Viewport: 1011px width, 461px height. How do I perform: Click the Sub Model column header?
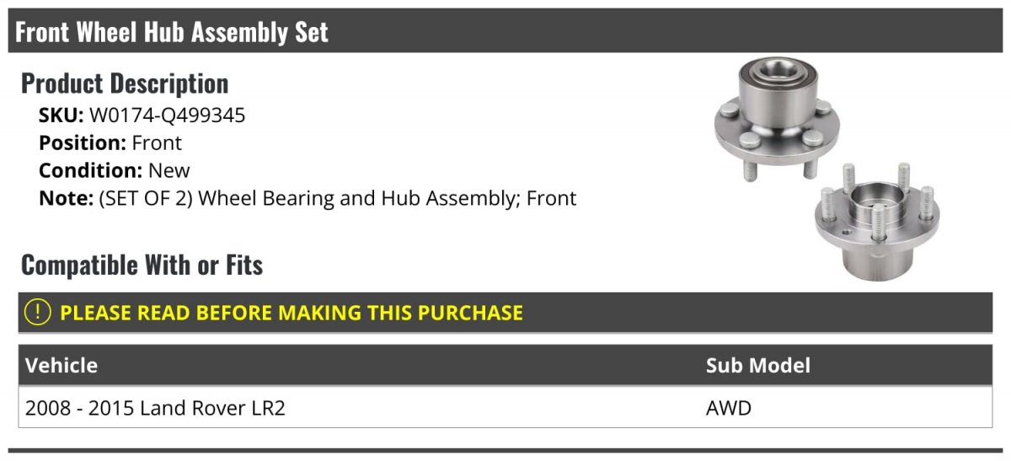click(758, 366)
